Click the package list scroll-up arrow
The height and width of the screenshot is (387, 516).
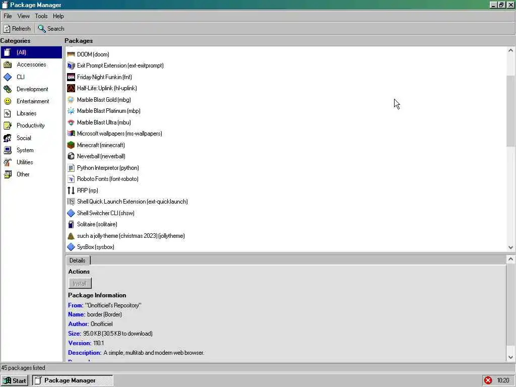point(510,50)
